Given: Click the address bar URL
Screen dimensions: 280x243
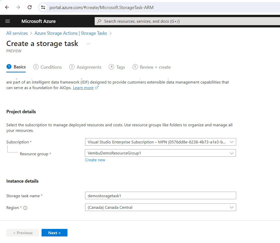Looking at the screenshot, I should pyautogui.click(x=101, y=8).
